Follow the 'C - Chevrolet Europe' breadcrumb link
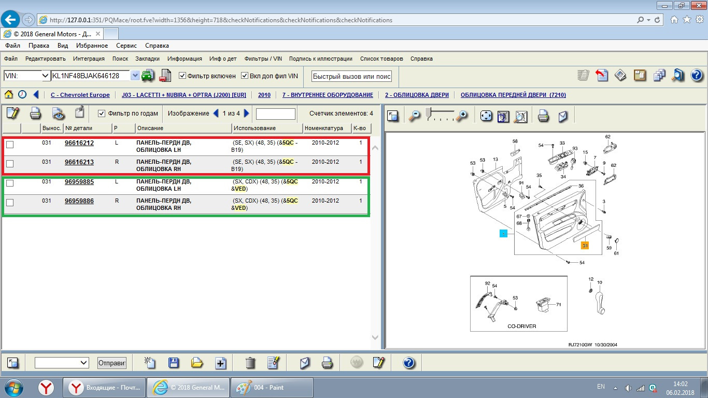 pos(80,95)
